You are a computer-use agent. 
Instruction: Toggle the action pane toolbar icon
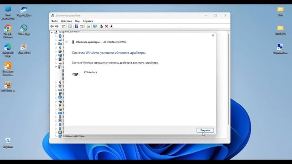[x=82, y=26]
